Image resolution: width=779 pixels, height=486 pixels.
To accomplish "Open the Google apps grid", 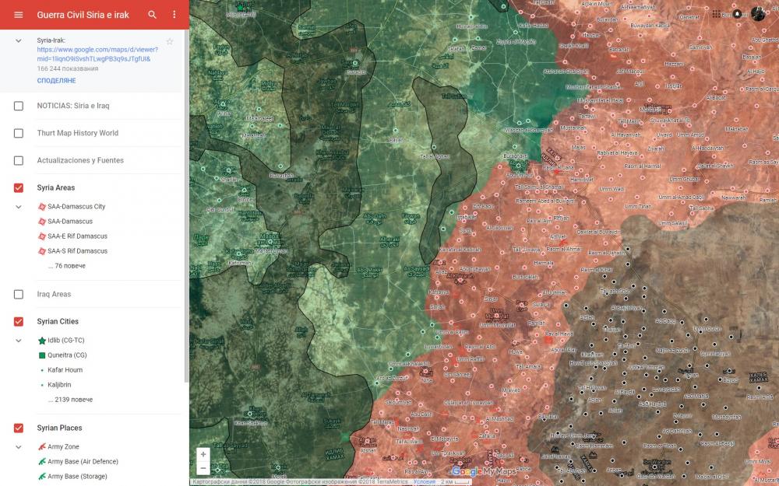I will pyautogui.click(x=717, y=14).
